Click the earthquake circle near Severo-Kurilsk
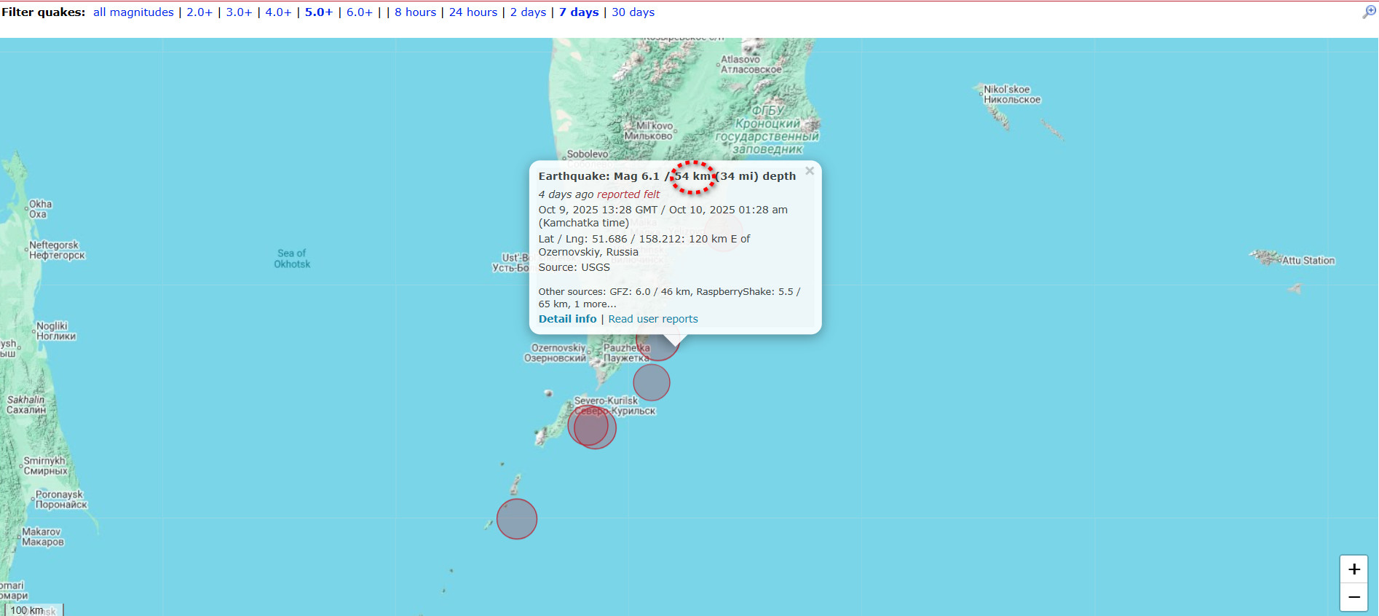This screenshot has width=1379, height=616. pos(593,428)
